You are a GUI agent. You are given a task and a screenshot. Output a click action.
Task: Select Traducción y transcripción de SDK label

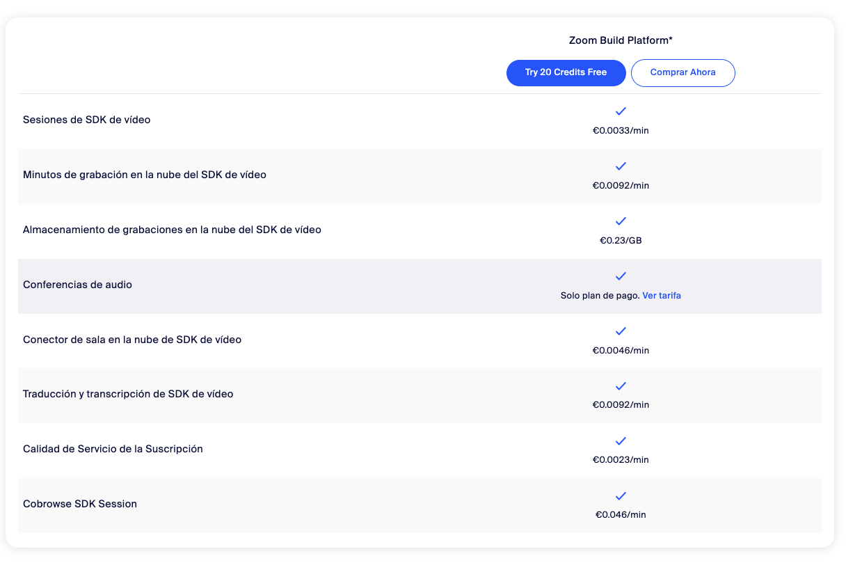[128, 394]
